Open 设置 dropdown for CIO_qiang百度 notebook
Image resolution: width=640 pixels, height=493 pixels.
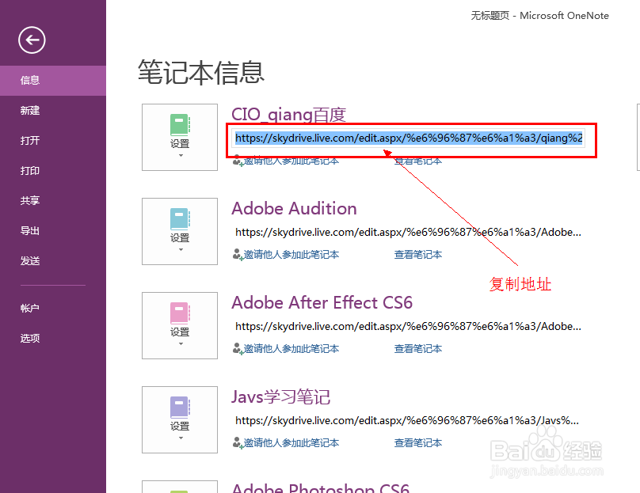point(180,137)
